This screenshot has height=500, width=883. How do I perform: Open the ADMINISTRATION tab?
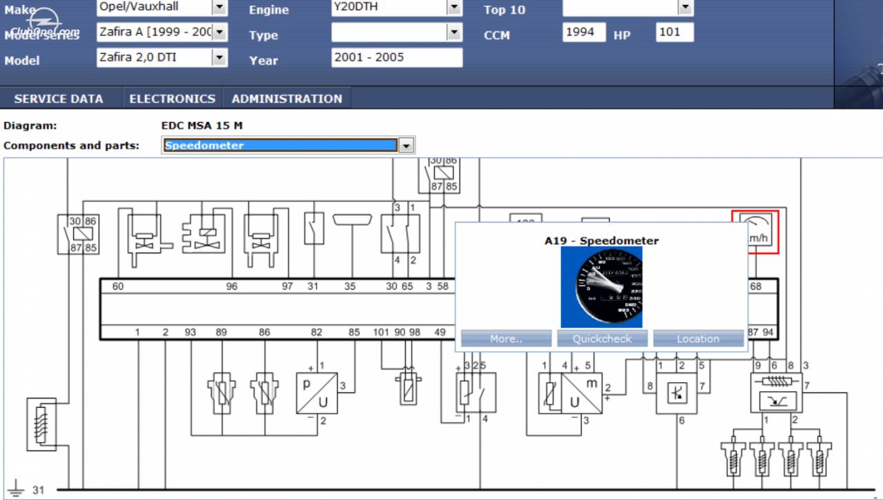pyautogui.click(x=287, y=99)
